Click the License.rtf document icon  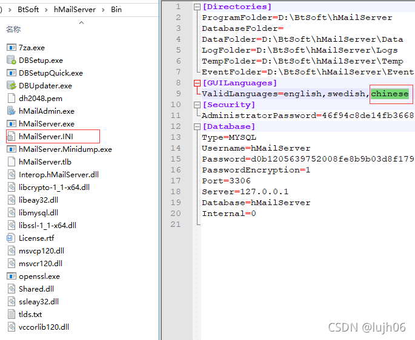point(10,238)
